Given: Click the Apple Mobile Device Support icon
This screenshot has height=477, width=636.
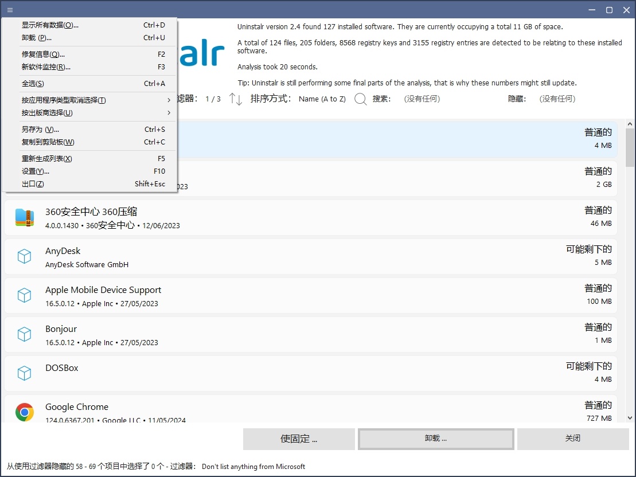Looking at the screenshot, I should [x=24, y=295].
